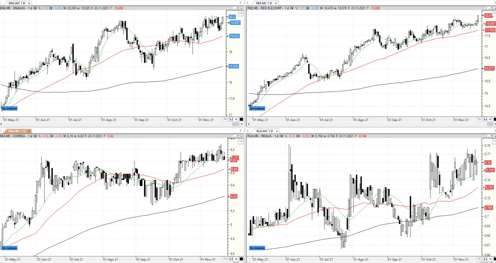Image resolution: width=496 pixels, height=263 pixels.
Task: Click right tab-scroll arrow of ENG.MC tab strip
Action: tap(240, 3)
